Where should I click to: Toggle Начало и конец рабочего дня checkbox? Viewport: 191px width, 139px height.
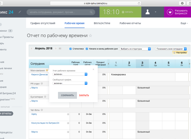[x=87, y=49]
